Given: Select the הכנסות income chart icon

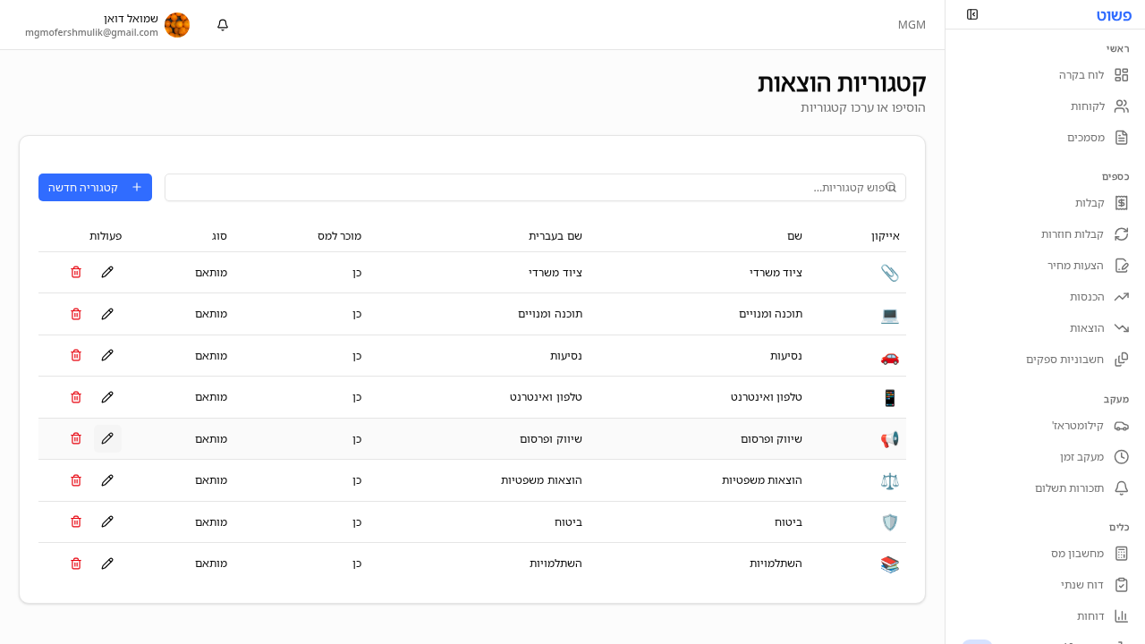Looking at the screenshot, I should tap(1122, 296).
